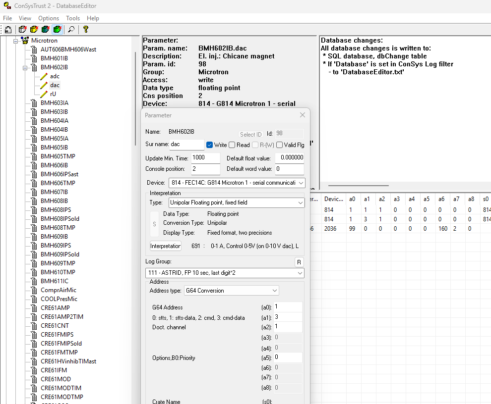
Task: Enable the Read checkbox
Action: (232, 145)
